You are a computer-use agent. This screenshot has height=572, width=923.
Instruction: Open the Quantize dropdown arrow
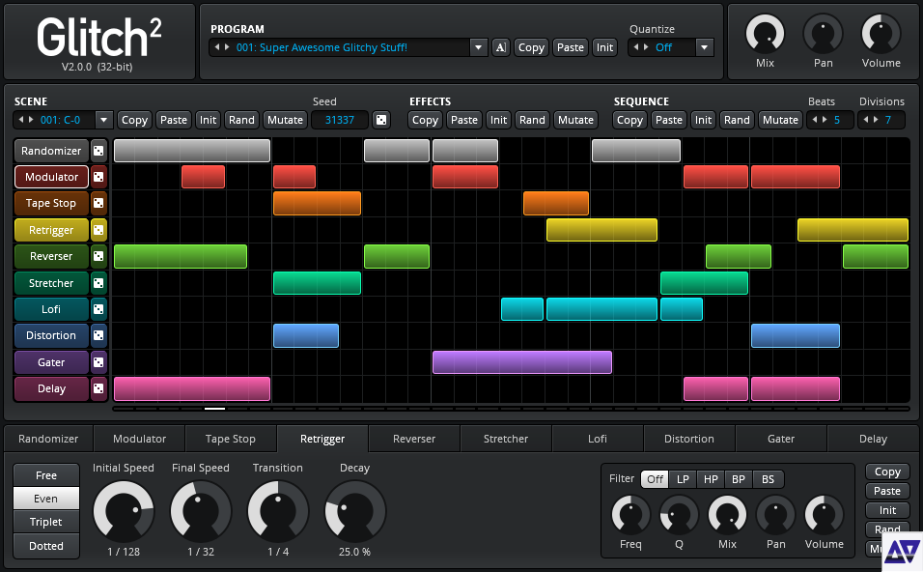click(x=704, y=47)
